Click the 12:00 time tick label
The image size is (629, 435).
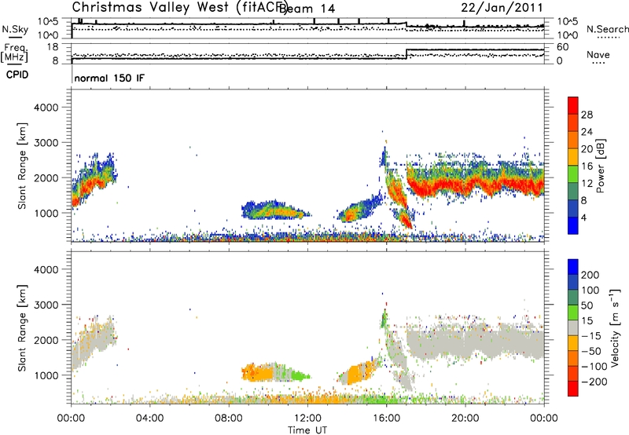(307, 419)
